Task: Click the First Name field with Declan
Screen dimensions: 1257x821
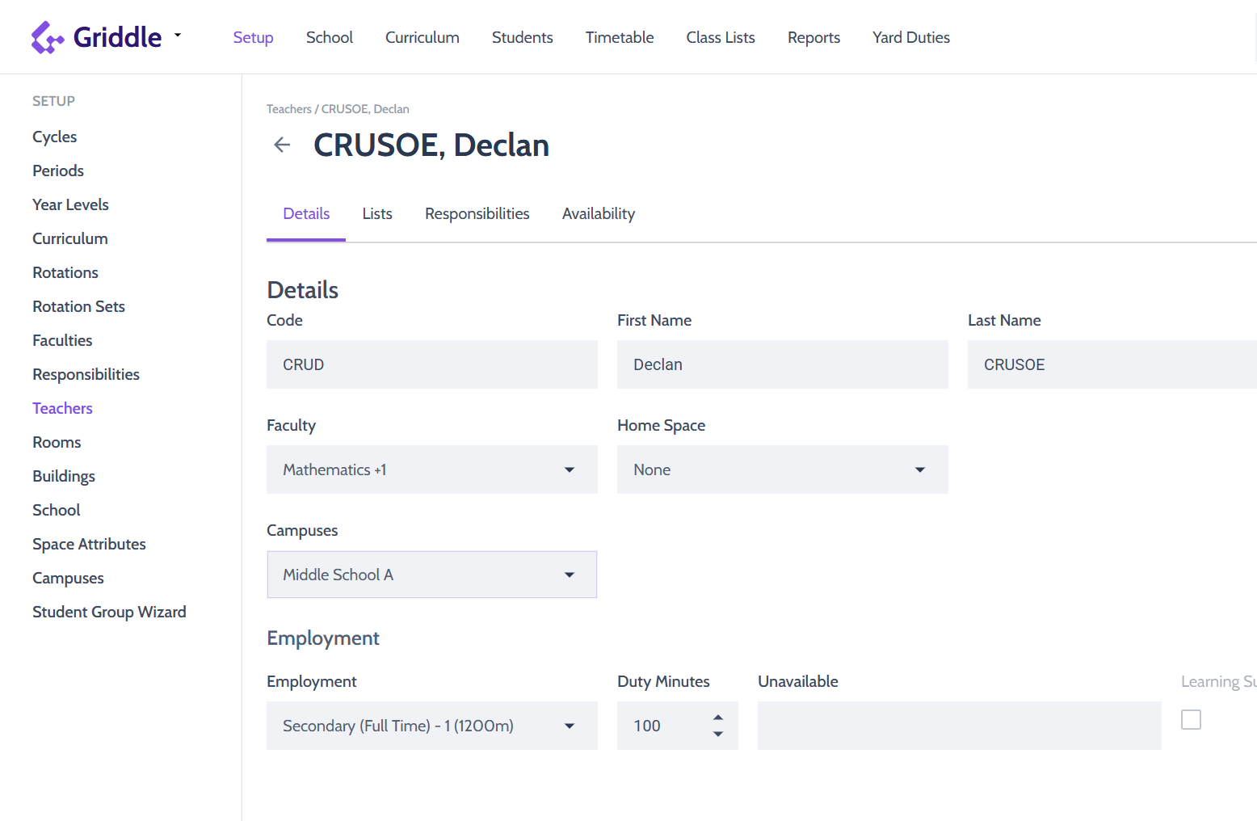Action: click(783, 364)
